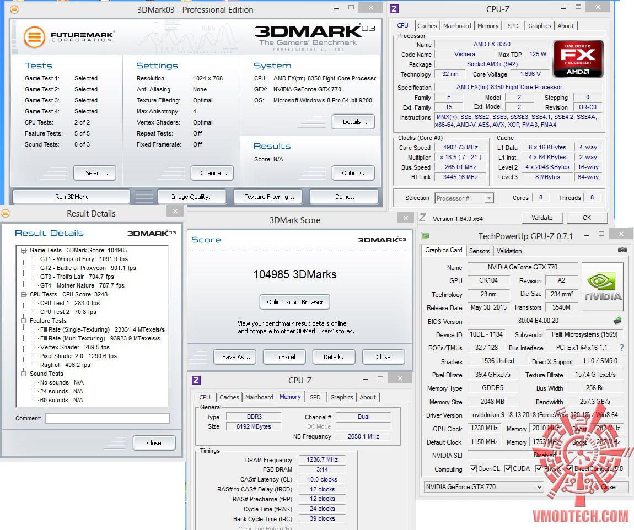Viewport: 634px width, 530px height.
Task: Collapse the Feature Tests tree node
Action: click(x=24, y=321)
